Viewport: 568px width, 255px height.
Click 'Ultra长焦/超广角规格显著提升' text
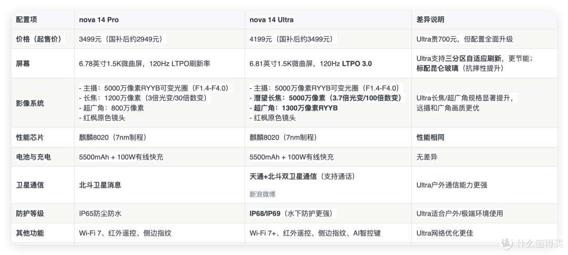pos(466,98)
